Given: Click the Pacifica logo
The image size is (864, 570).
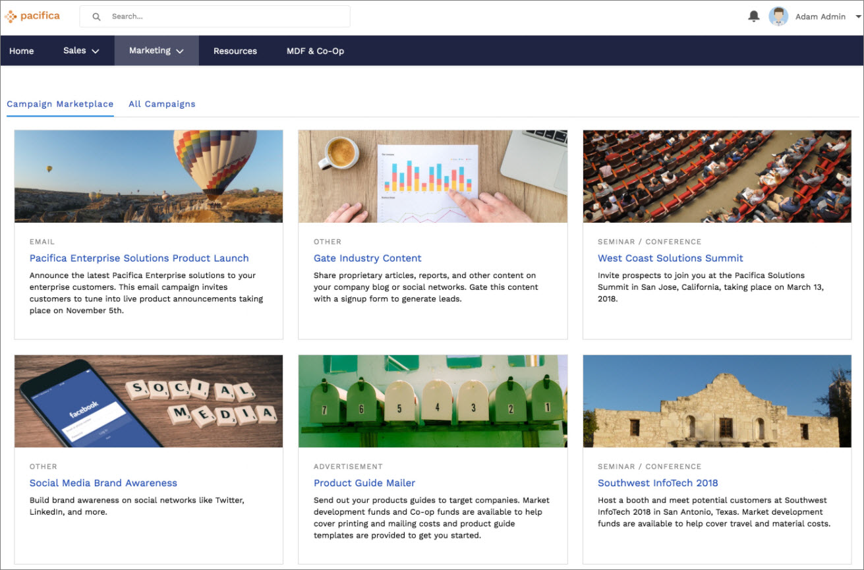Looking at the screenshot, I should coord(32,16).
